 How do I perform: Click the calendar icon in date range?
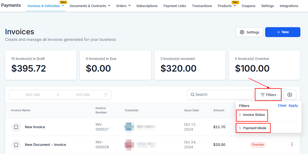(x=106, y=95)
